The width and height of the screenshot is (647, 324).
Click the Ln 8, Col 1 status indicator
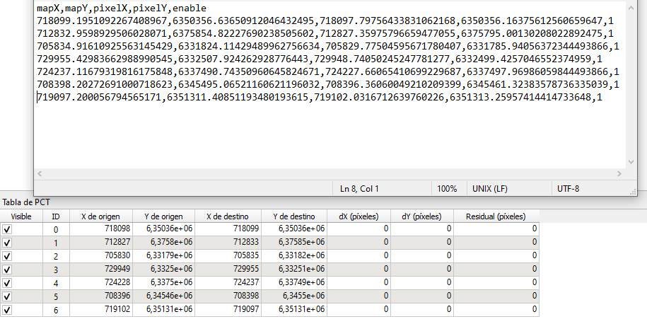click(359, 189)
